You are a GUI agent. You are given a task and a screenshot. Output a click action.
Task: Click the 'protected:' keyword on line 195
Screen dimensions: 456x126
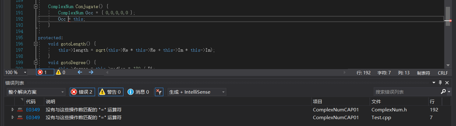[x=50, y=38]
